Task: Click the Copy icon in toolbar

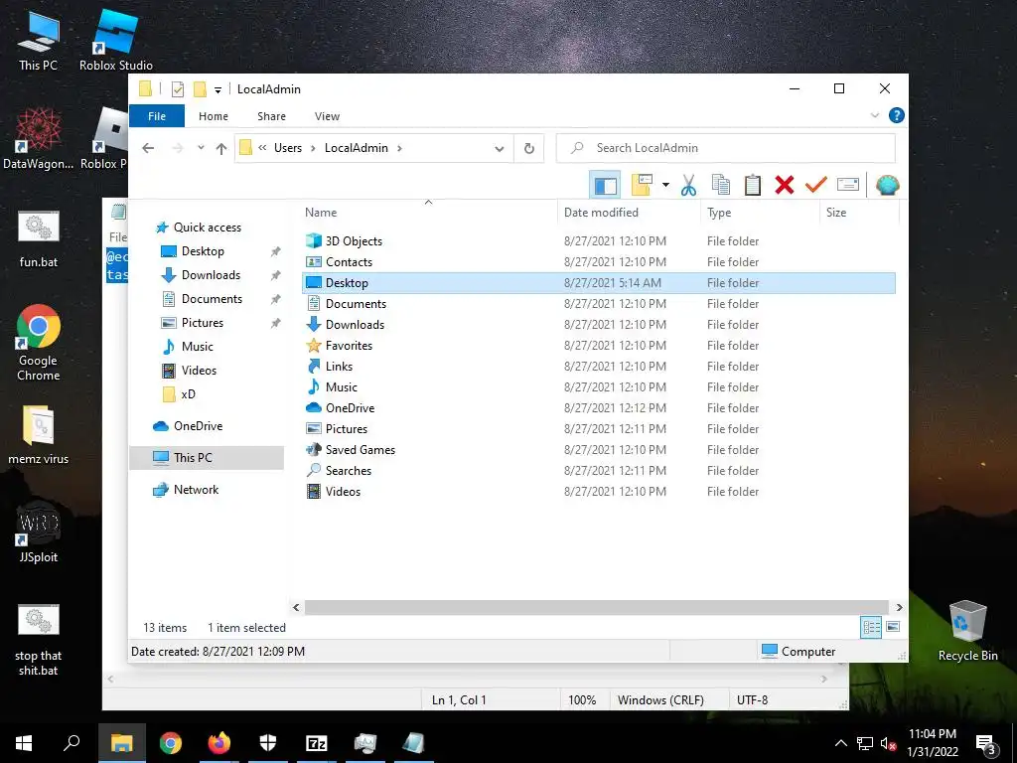Action: [721, 186]
